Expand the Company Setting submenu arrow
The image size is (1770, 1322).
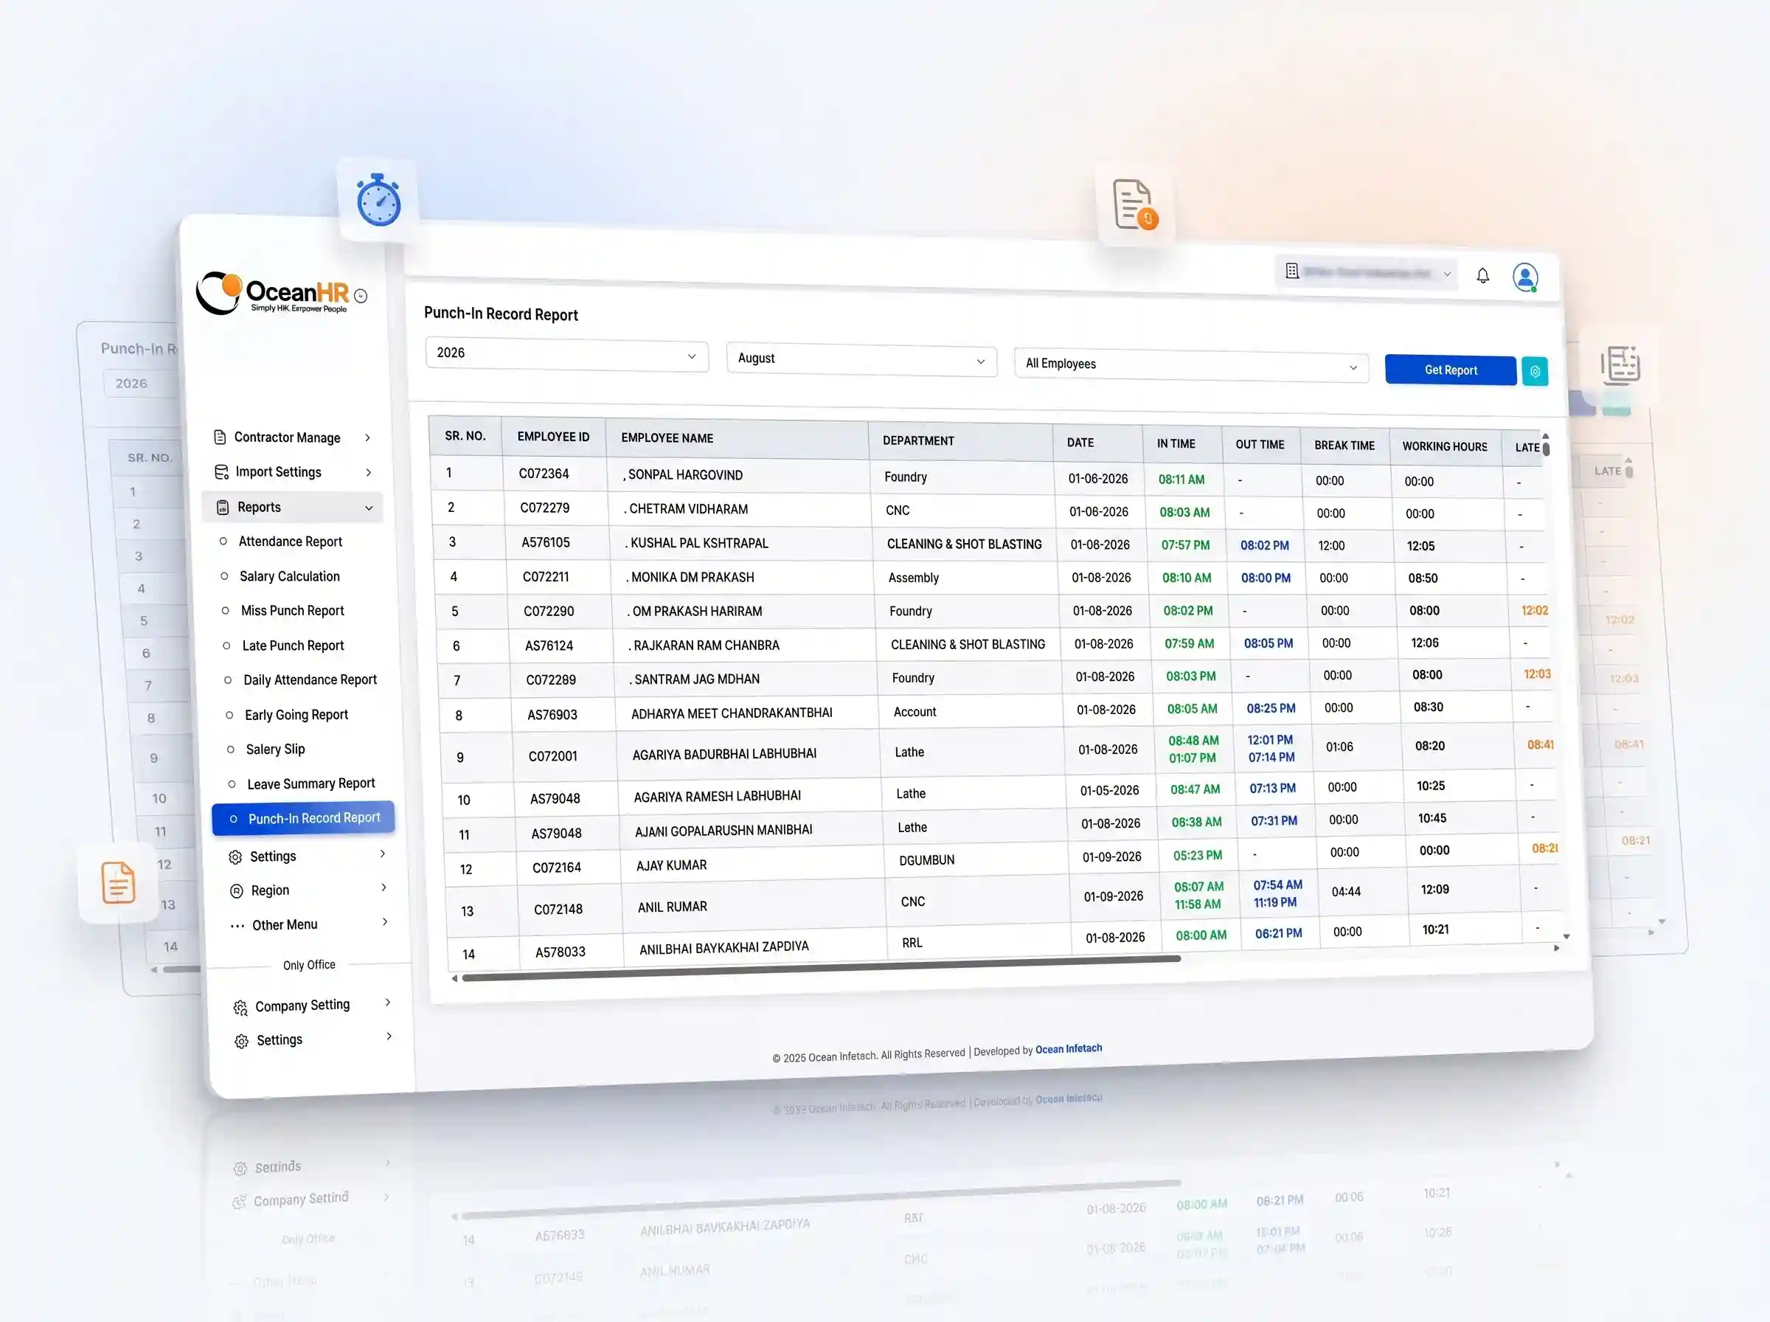click(x=388, y=1003)
